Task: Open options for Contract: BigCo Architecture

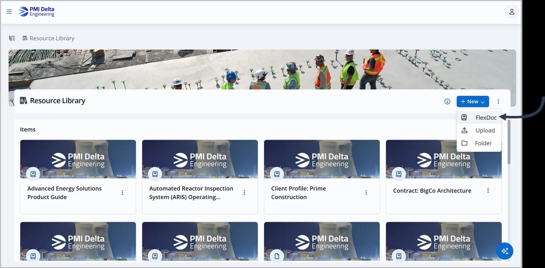Action: (488, 191)
